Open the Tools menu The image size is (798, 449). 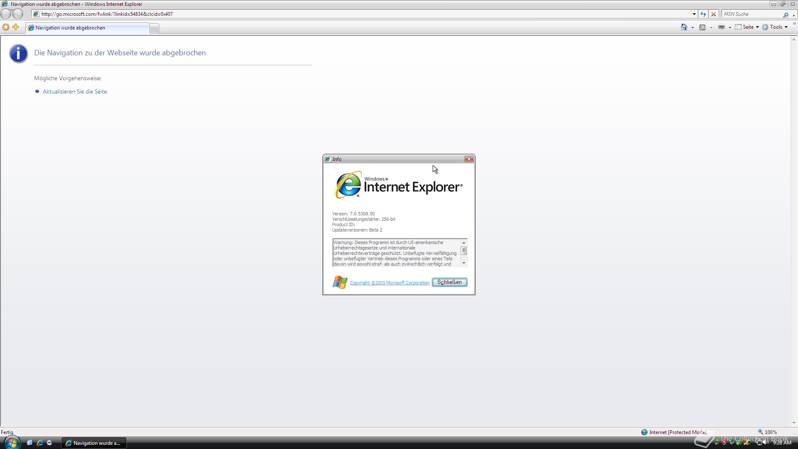coord(775,27)
